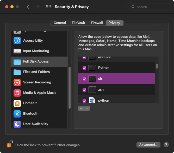
Task: Click the app list scrollbar thumb
Action: (x=157, y=66)
